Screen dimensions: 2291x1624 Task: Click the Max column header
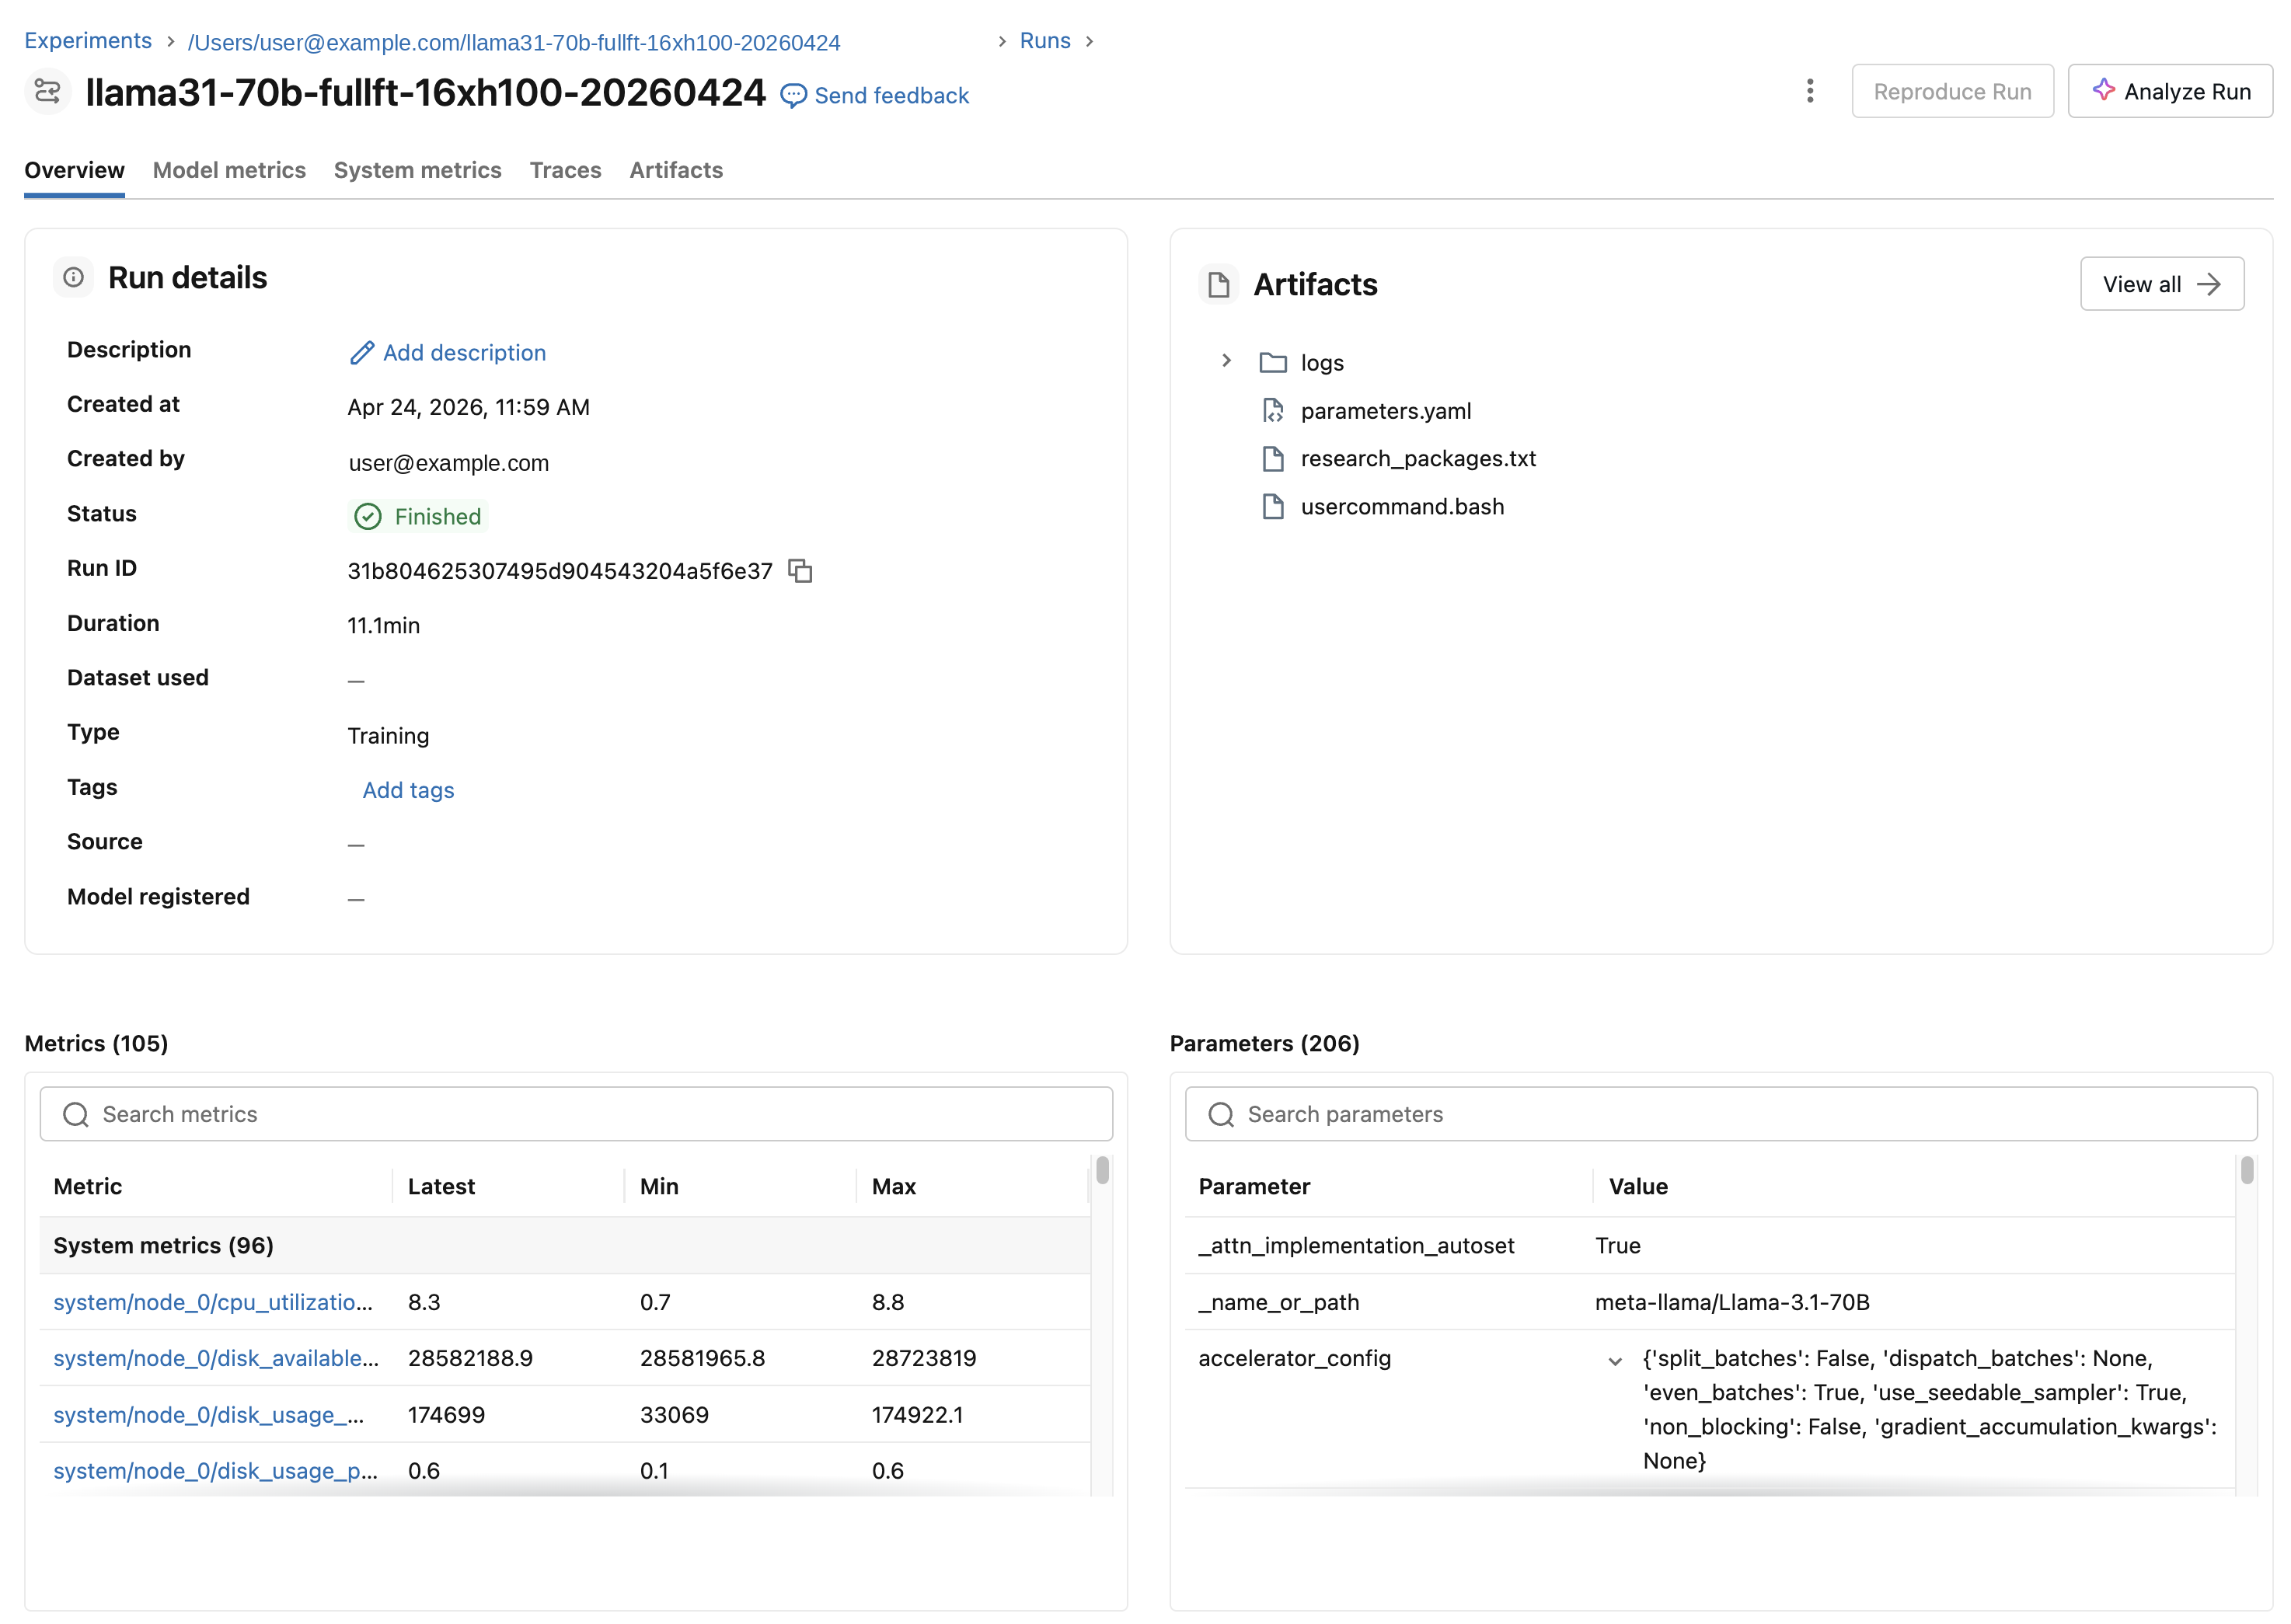point(894,1187)
